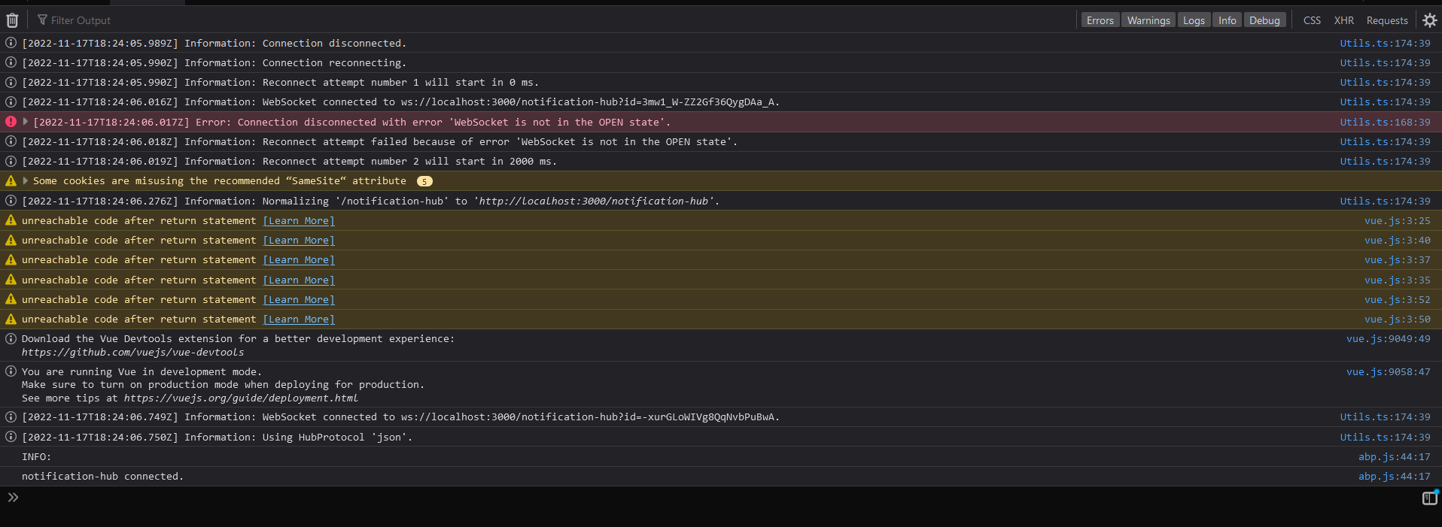This screenshot has height=527, width=1442.
Task: Click the funnel filter icon
Action: click(x=42, y=20)
